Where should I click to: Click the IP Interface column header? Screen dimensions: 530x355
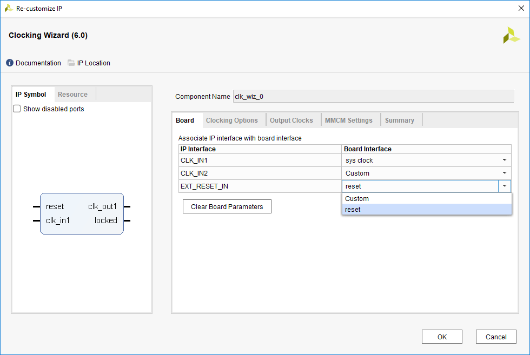click(x=260, y=149)
